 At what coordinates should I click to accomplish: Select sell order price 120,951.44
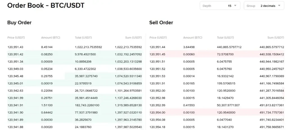(157, 47)
